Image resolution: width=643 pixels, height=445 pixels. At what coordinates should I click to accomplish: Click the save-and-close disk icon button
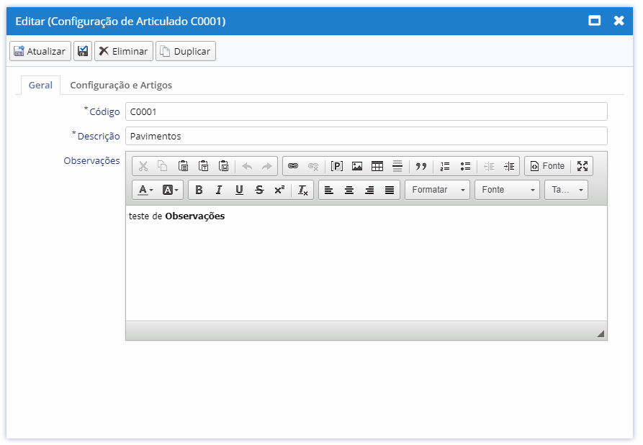(x=83, y=51)
